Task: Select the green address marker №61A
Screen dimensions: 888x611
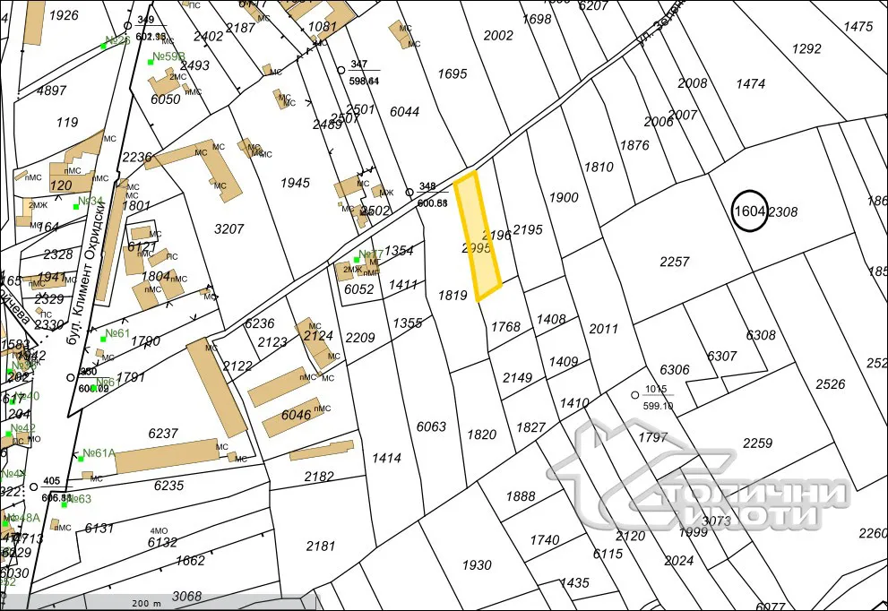Action: [x=98, y=453]
